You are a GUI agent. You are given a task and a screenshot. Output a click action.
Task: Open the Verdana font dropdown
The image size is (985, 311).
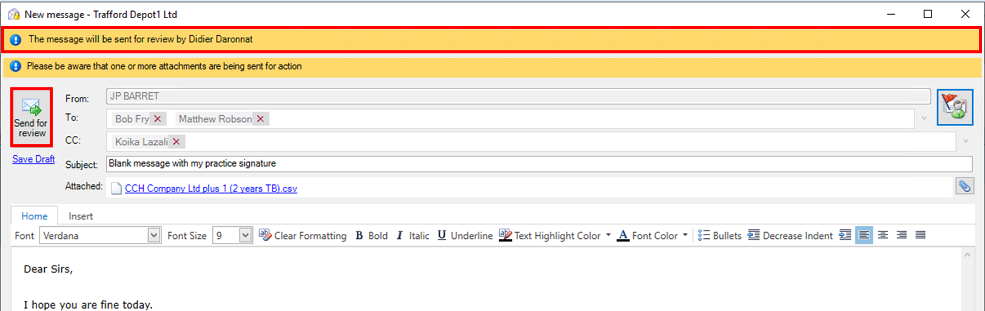coord(154,235)
